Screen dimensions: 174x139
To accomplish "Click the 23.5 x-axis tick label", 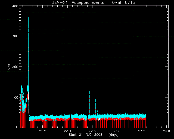I will click(142, 131).
